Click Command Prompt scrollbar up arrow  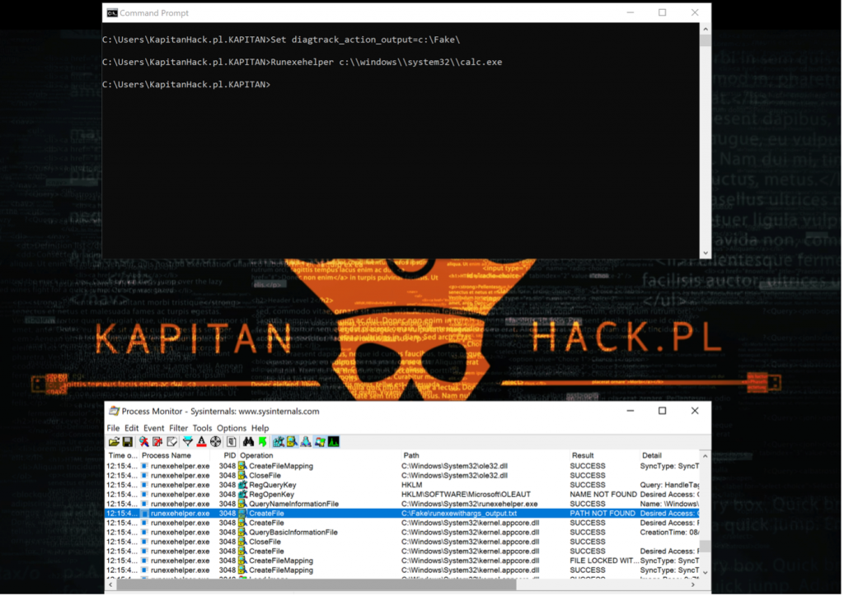point(706,29)
